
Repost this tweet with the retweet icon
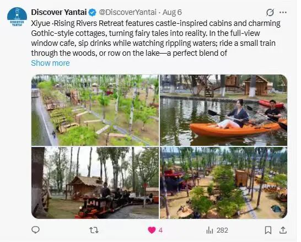[x=94, y=230]
